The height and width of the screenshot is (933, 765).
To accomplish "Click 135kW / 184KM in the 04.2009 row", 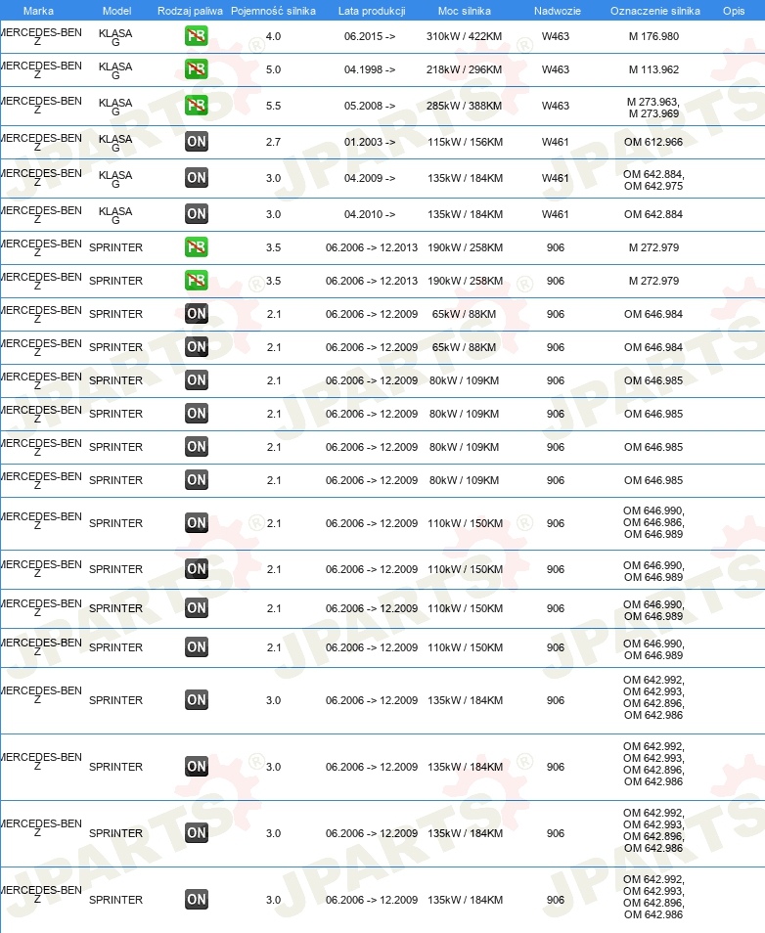I will (465, 178).
